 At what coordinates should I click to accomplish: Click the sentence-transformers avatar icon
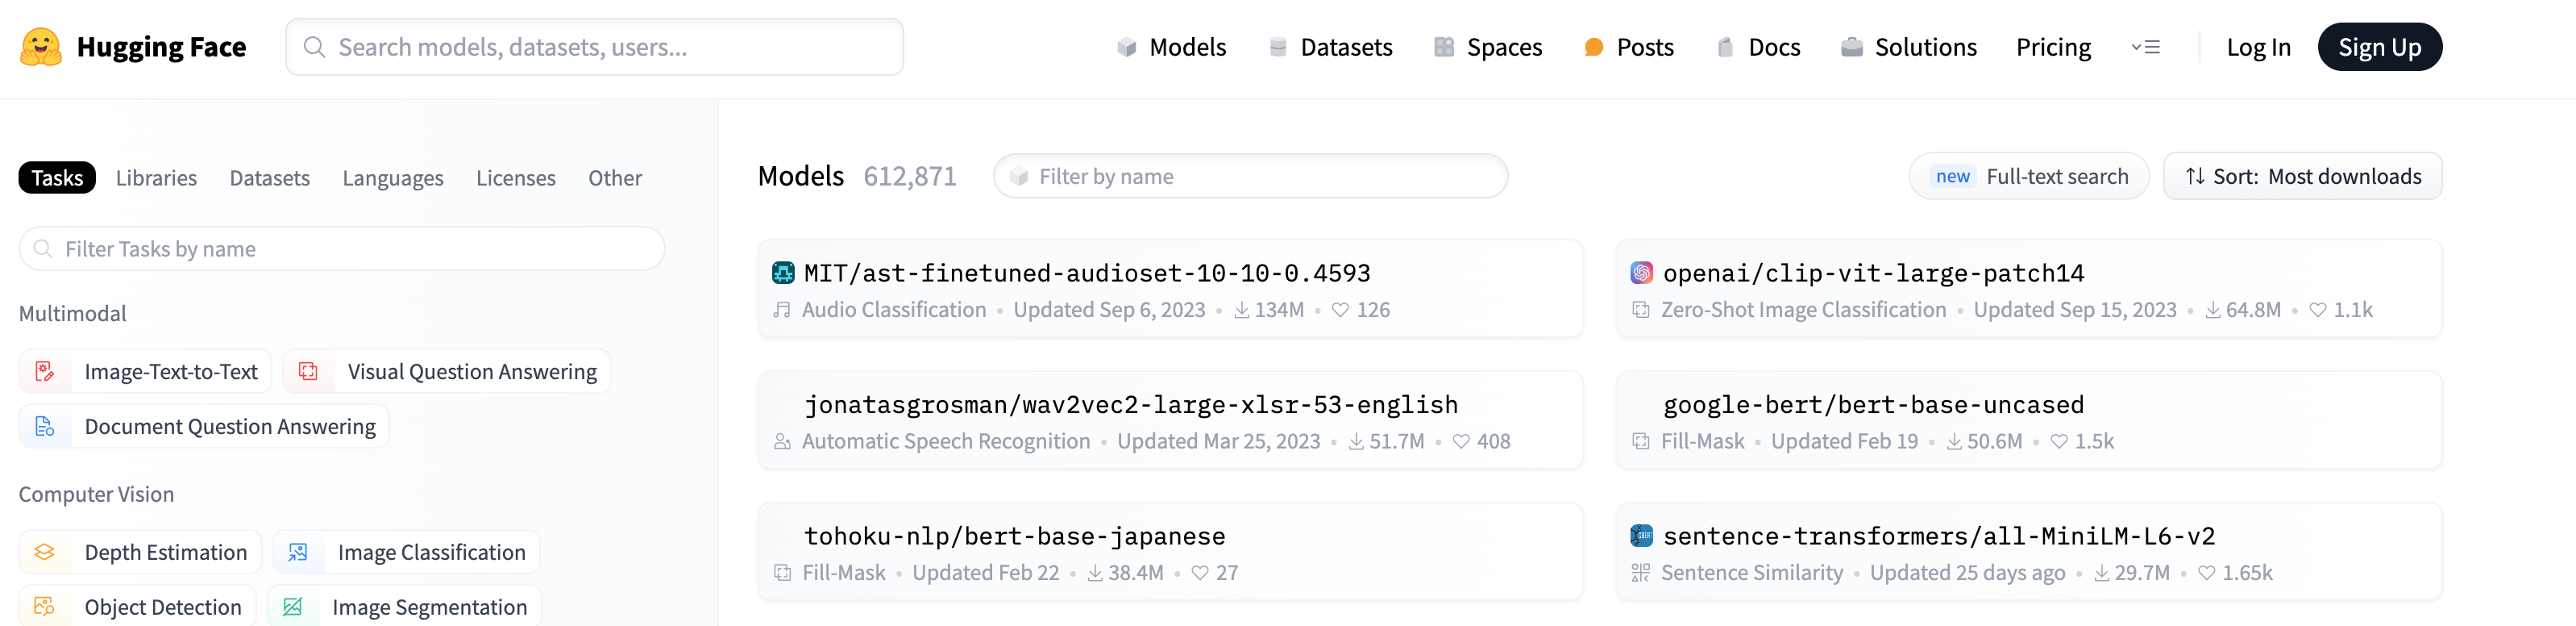pyautogui.click(x=1642, y=536)
